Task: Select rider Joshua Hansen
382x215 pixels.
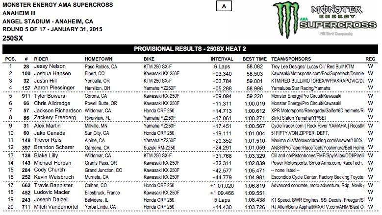Action: [51, 73]
